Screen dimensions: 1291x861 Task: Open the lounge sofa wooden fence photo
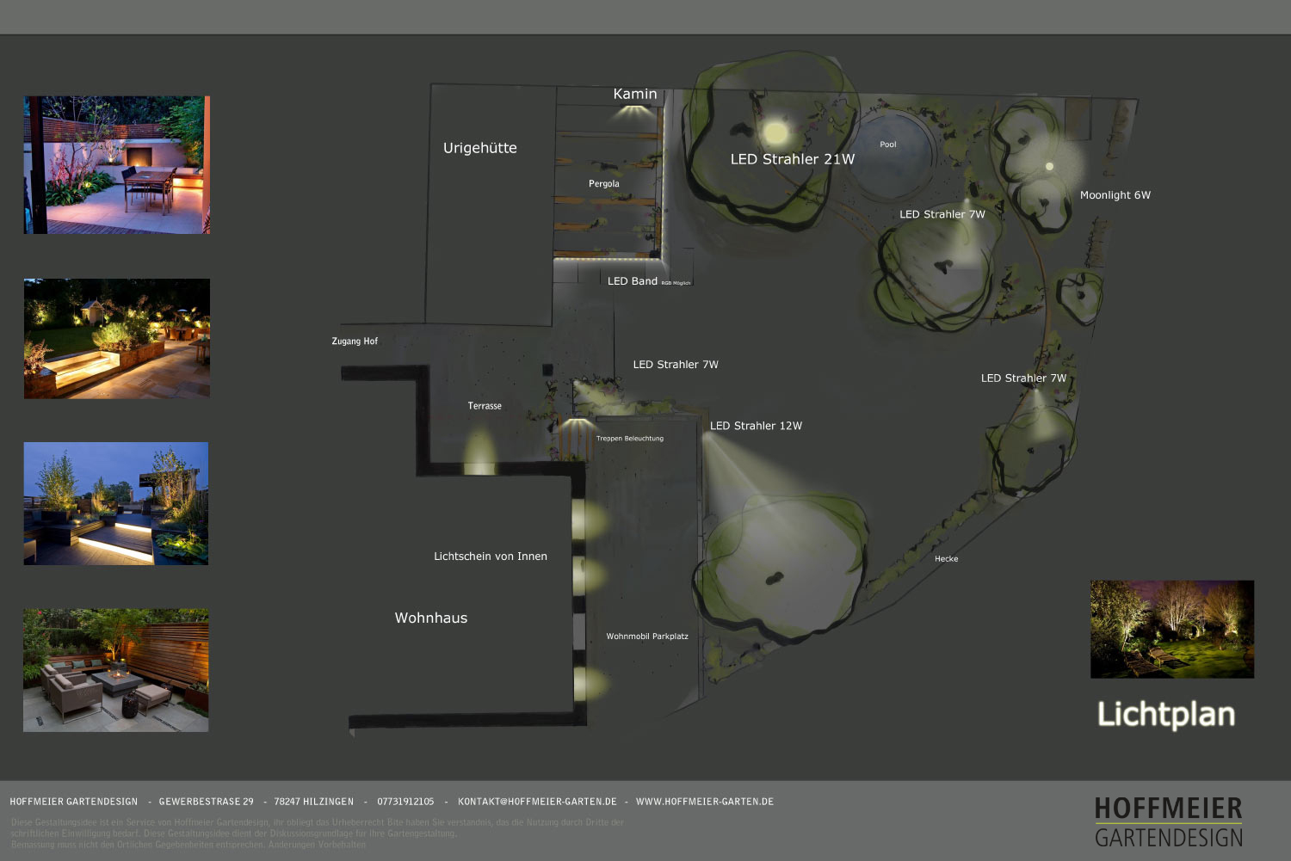pos(116,670)
